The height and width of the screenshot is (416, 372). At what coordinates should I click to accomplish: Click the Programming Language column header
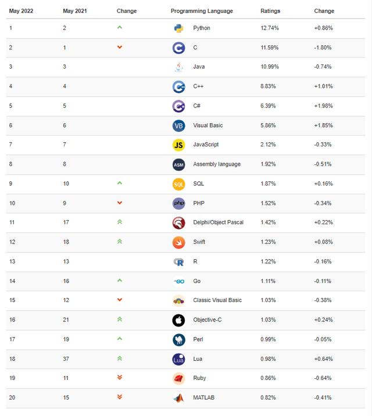[x=202, y=11]
